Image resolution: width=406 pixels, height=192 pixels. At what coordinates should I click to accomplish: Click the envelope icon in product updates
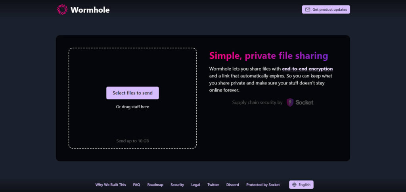(x=308, y=10)
